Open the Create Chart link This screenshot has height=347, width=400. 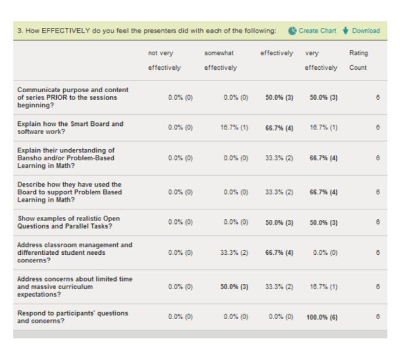tap(317, 31)
